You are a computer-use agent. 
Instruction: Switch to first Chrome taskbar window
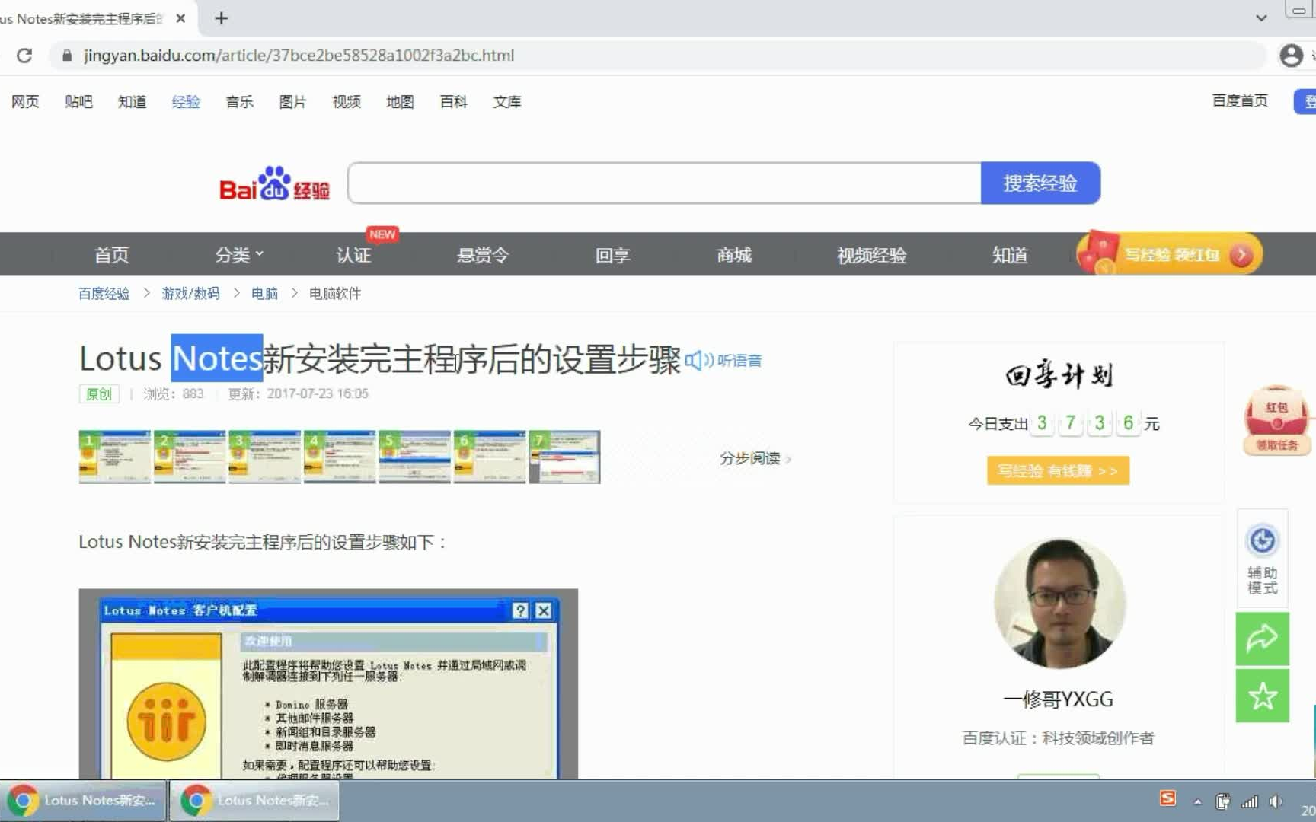pyautogui.click(x=84, y=801)
